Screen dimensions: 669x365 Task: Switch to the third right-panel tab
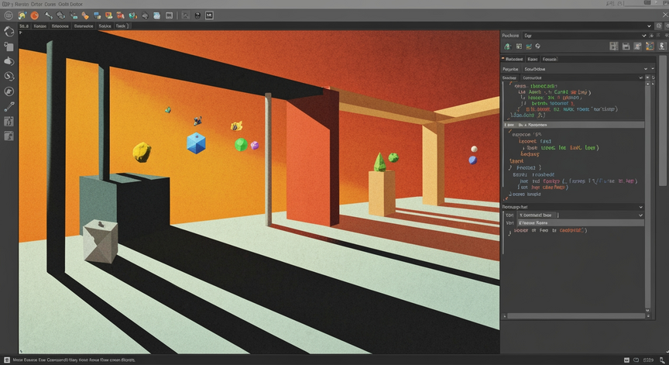click(x=550, y=59)
